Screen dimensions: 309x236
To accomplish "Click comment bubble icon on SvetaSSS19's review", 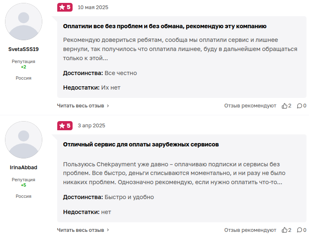I will tap(299, 106).
